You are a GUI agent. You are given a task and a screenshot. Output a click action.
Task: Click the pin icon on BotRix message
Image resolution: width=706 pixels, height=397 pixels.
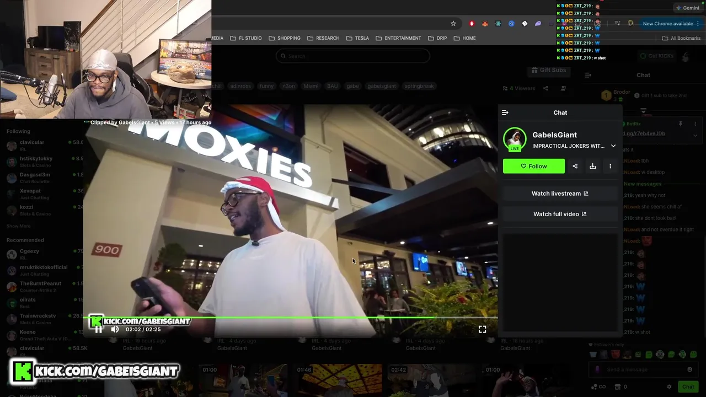tap(681, 124)
